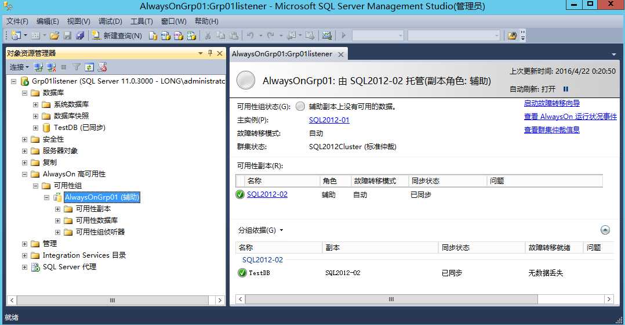
Task: Click the DMX query icon
Action: click(178, 35)
